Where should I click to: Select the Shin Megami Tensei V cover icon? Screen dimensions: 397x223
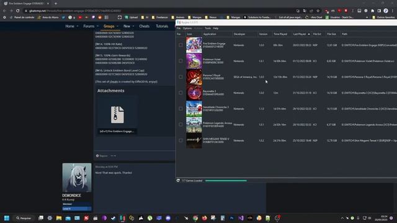pos(194,141)
